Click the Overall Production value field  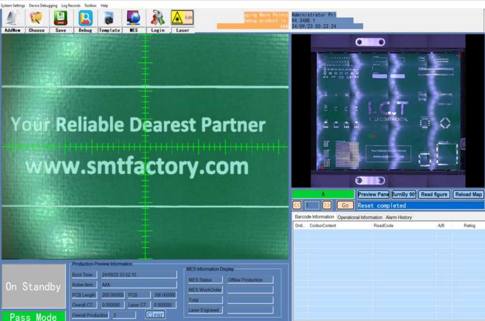pyautogui.click(x=124, y=315)
